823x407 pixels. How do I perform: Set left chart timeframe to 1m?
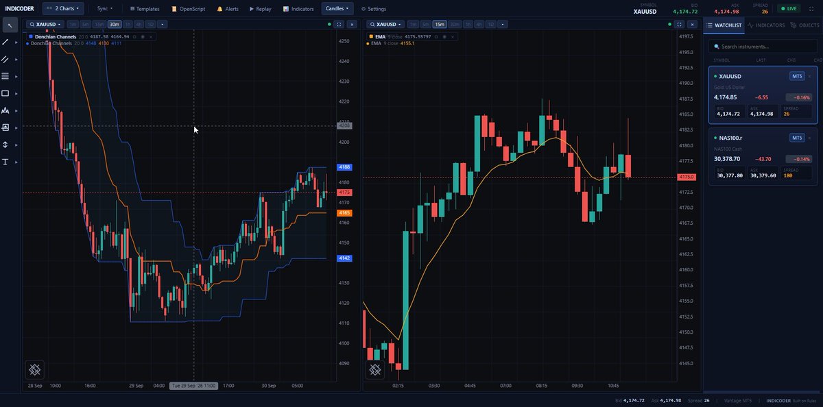click(x=72, y=24)
